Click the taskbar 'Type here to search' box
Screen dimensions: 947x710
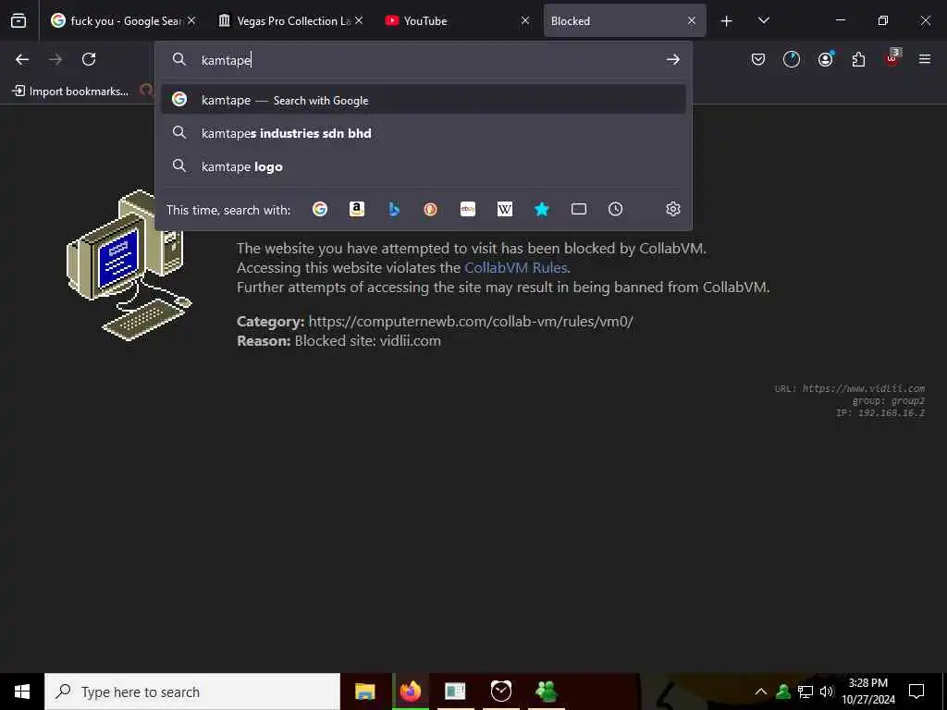tap(192, 692)
